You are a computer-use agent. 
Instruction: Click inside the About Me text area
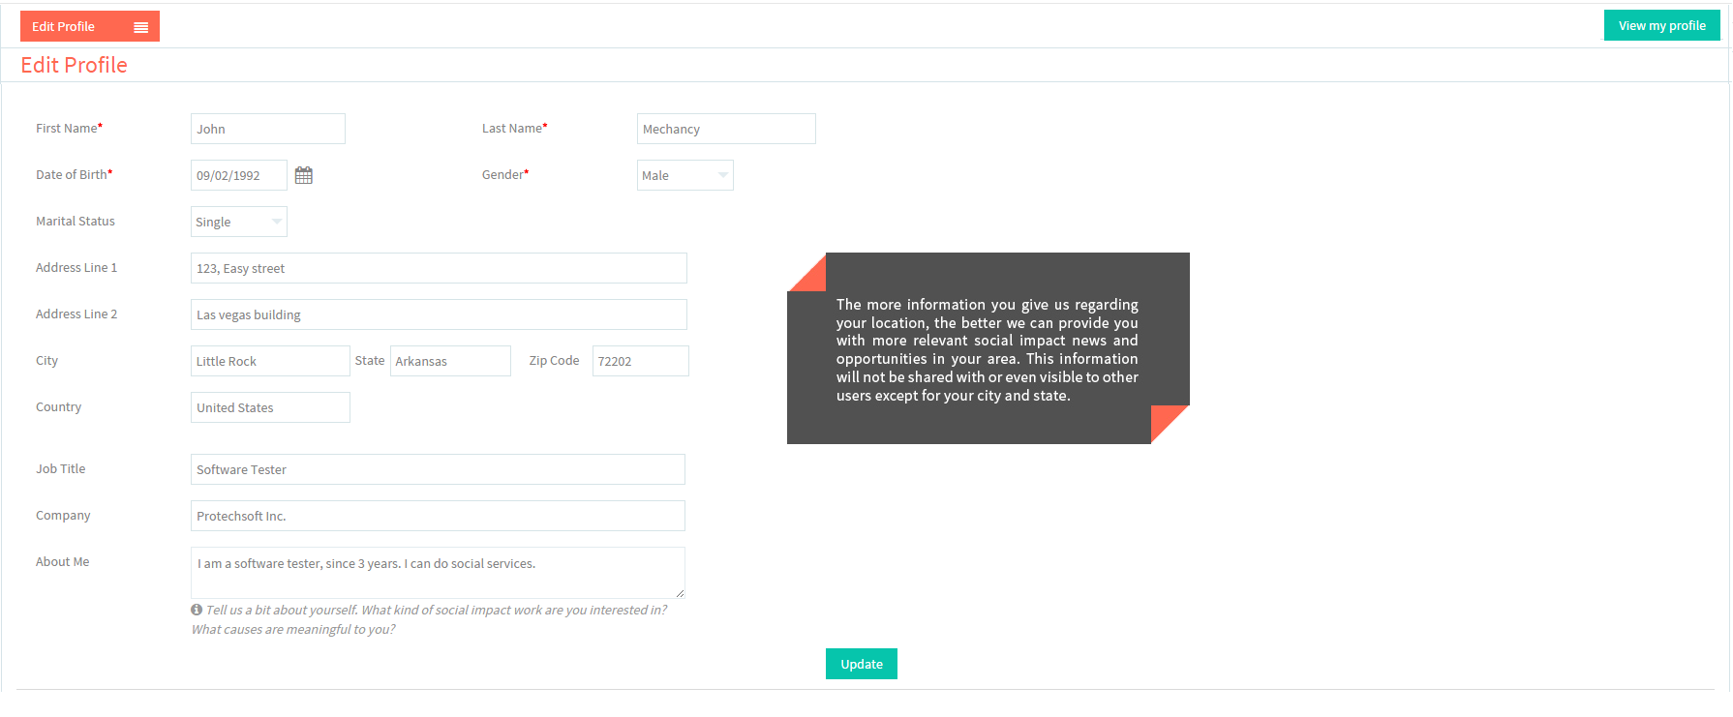coord(438,573)
